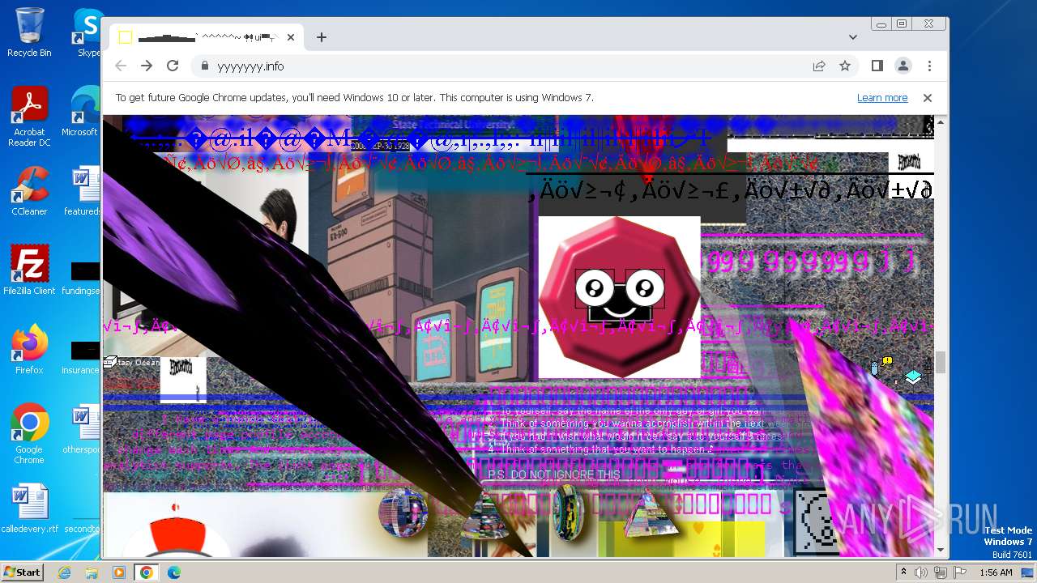Screen dimensions: 1037x583
Task: Click the pixelated face image
Action: 817,521
